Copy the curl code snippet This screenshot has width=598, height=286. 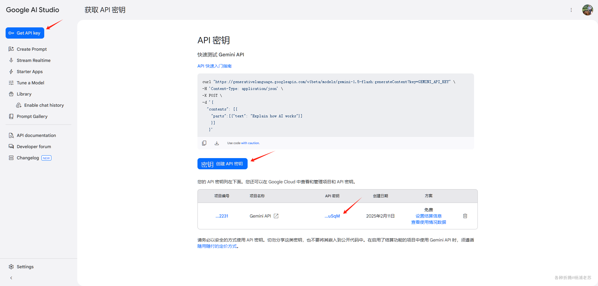(204, 143)
